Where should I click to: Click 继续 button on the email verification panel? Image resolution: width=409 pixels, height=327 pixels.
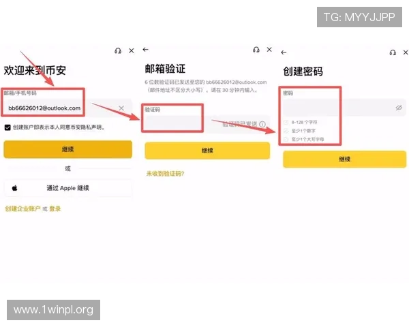pos(207,151)
